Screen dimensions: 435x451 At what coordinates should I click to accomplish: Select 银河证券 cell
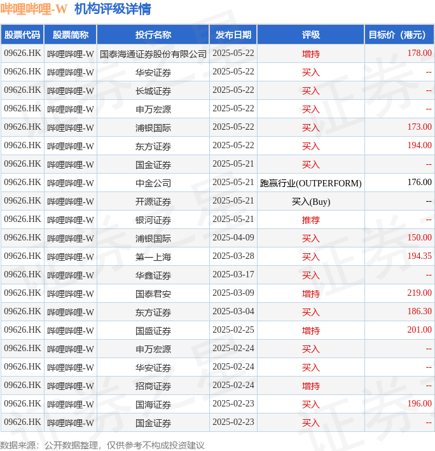coord(153,219)
